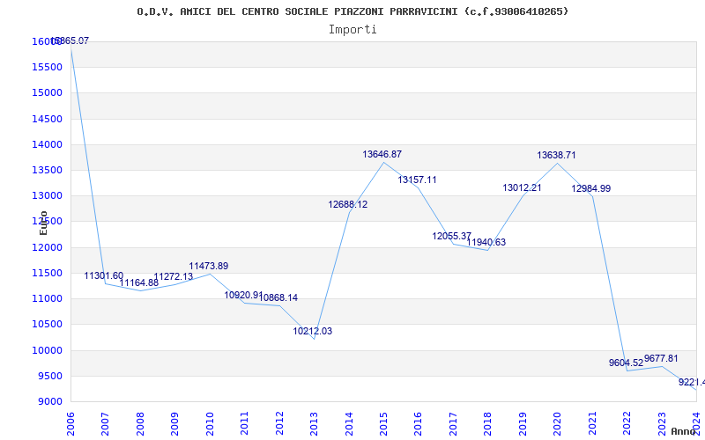Click x-axis year 2010
The image size is (705, 440).
[x=210, y=423]
